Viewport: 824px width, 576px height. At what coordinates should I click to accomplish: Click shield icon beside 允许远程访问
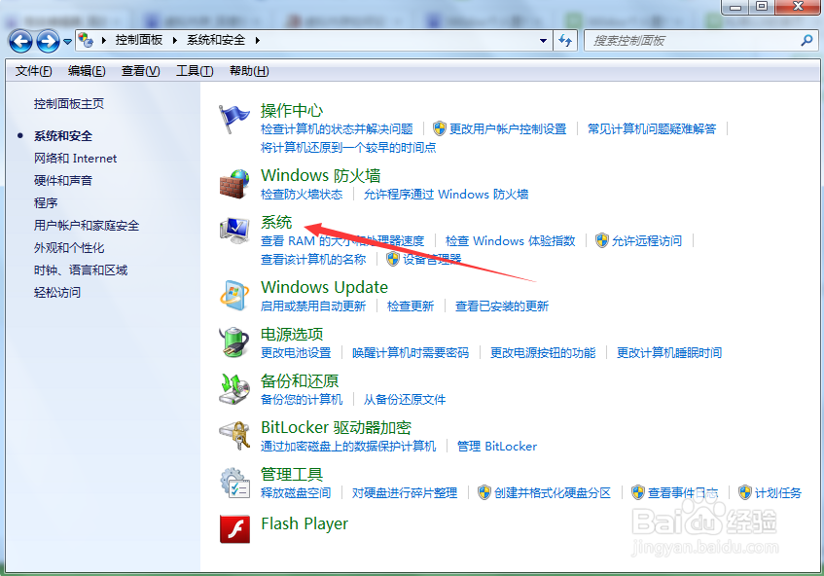pyautogui.click(x=602, y=240)
